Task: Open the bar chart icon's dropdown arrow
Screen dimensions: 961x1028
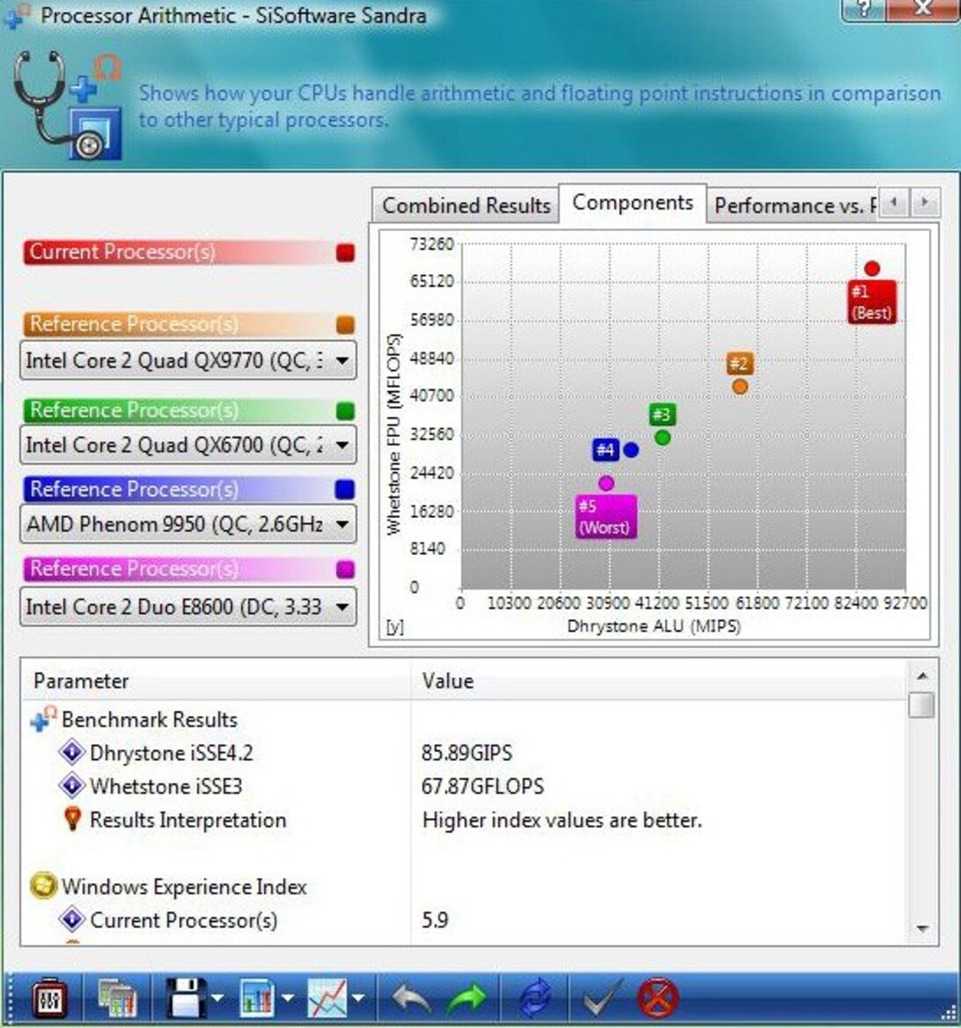Action: point(288,998)
